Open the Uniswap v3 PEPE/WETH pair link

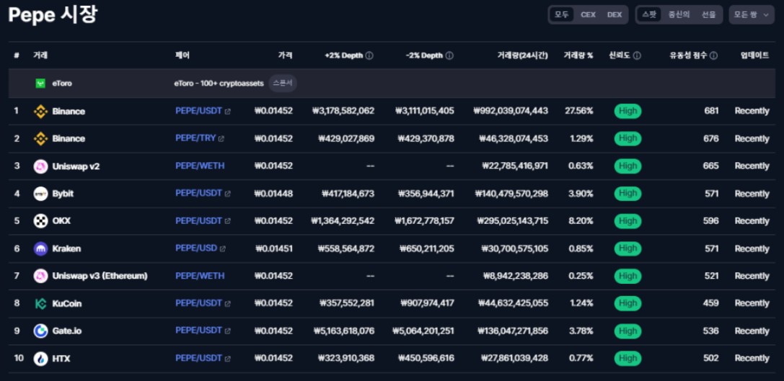pyautogui.click(x=200, y=276)
